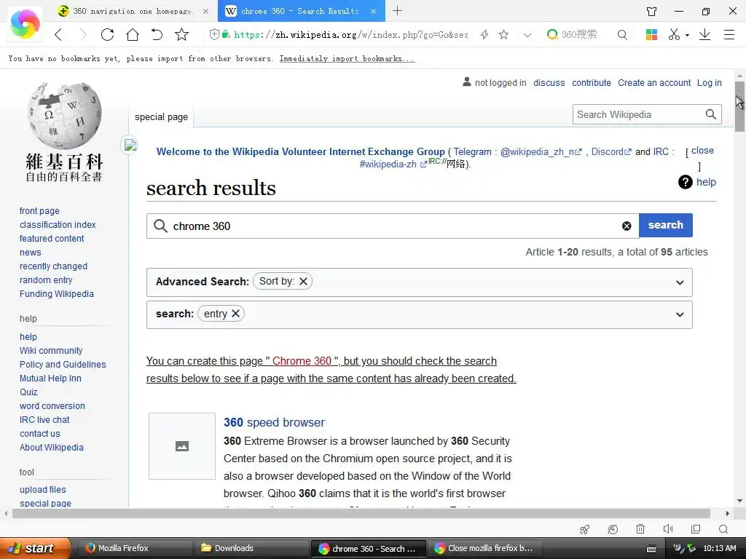Click the 360 search engine logo

tap(552, 34)
